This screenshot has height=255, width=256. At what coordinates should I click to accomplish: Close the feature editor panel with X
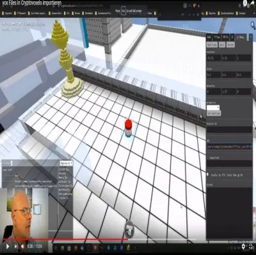click(251, 37)
